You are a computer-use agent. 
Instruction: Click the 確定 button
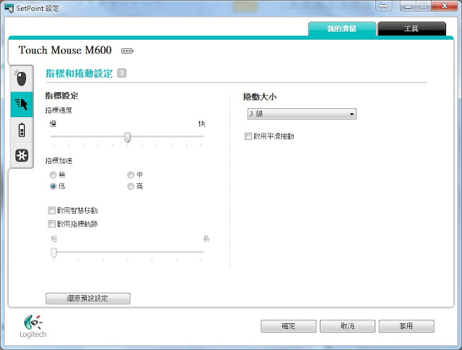289,326
